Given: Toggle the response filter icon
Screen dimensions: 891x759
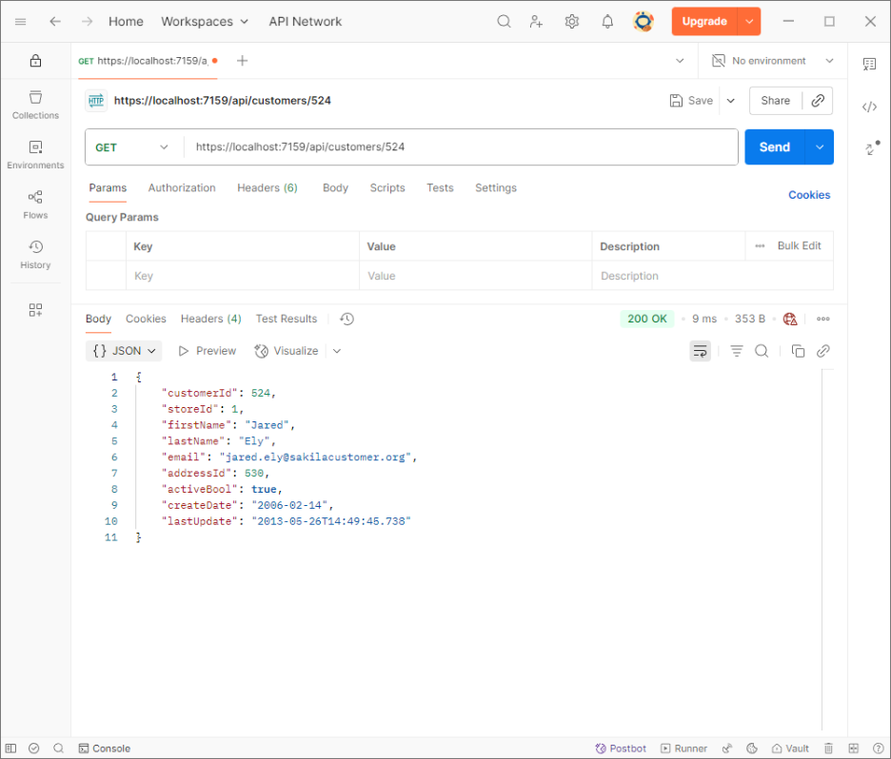Looking at the screenshot, I should 736,351.
